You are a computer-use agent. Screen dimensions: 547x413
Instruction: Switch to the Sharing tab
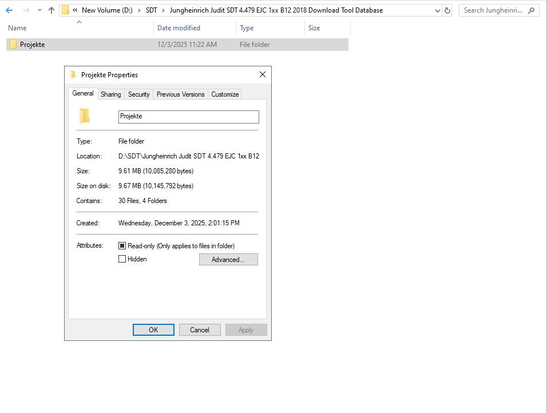pos(111,94)
